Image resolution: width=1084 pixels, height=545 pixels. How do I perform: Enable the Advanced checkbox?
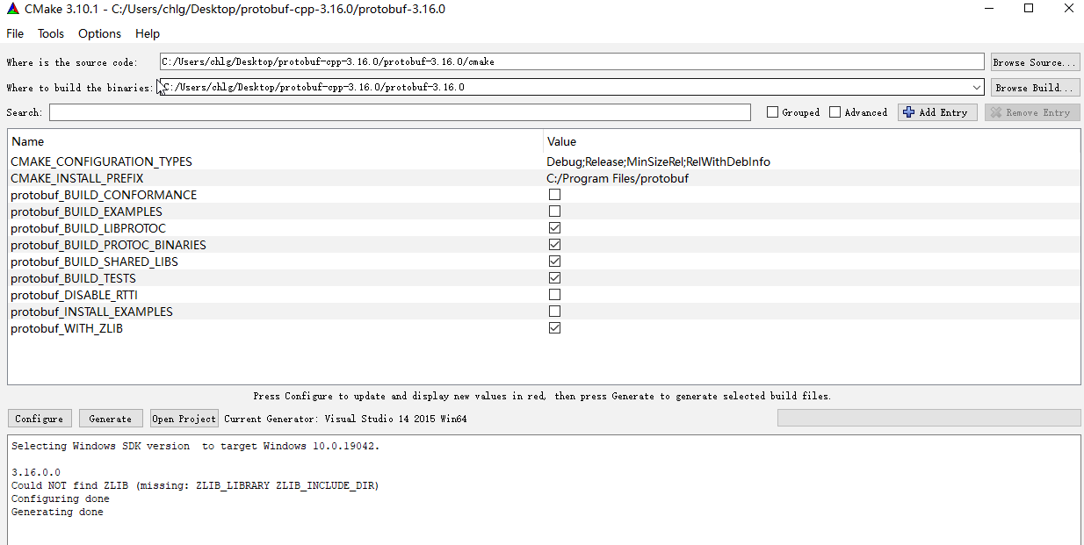pyautogui.click(x=835, y=112)
